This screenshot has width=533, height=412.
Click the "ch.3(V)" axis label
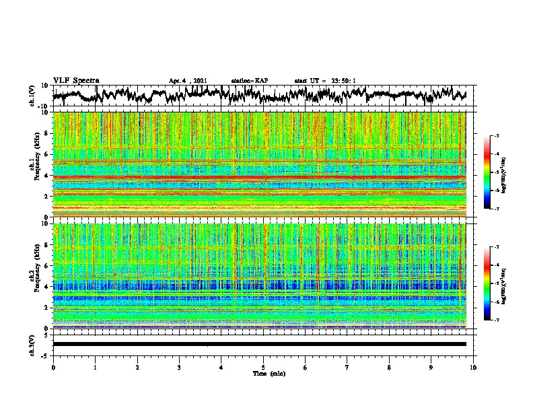pos(32,345)
